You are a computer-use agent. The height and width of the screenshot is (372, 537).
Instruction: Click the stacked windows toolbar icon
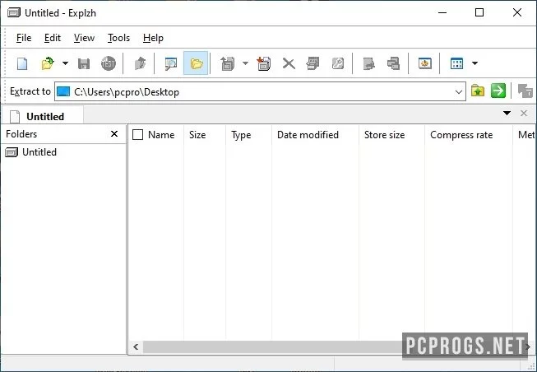(x=393, y=63)
